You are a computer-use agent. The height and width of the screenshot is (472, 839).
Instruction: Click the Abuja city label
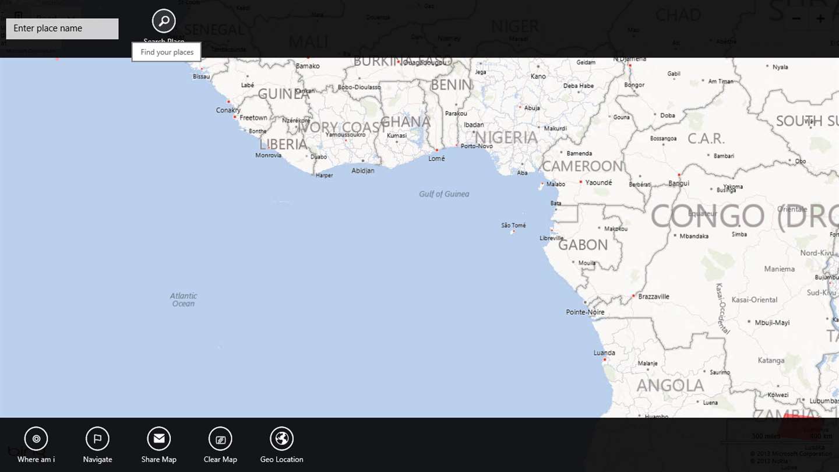point(532,108)
